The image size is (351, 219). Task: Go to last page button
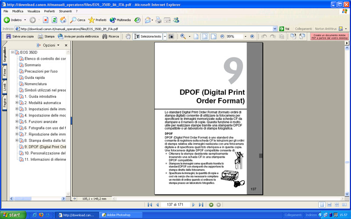(201, 205)
